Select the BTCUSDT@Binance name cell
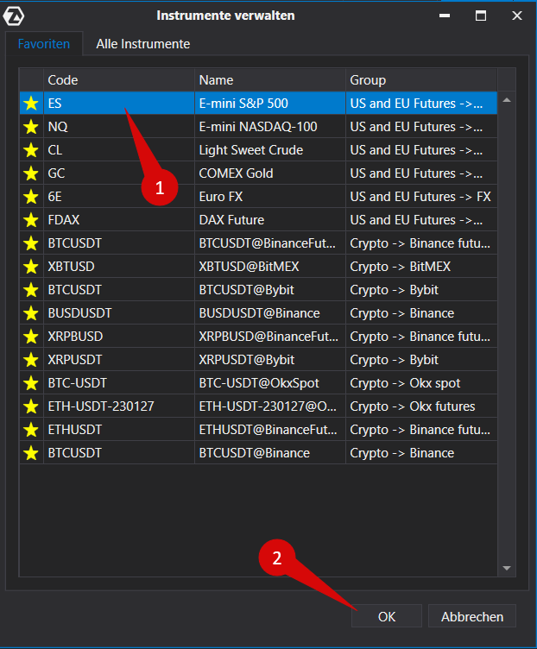Screen dimensions: 537x649 (270, 453)
